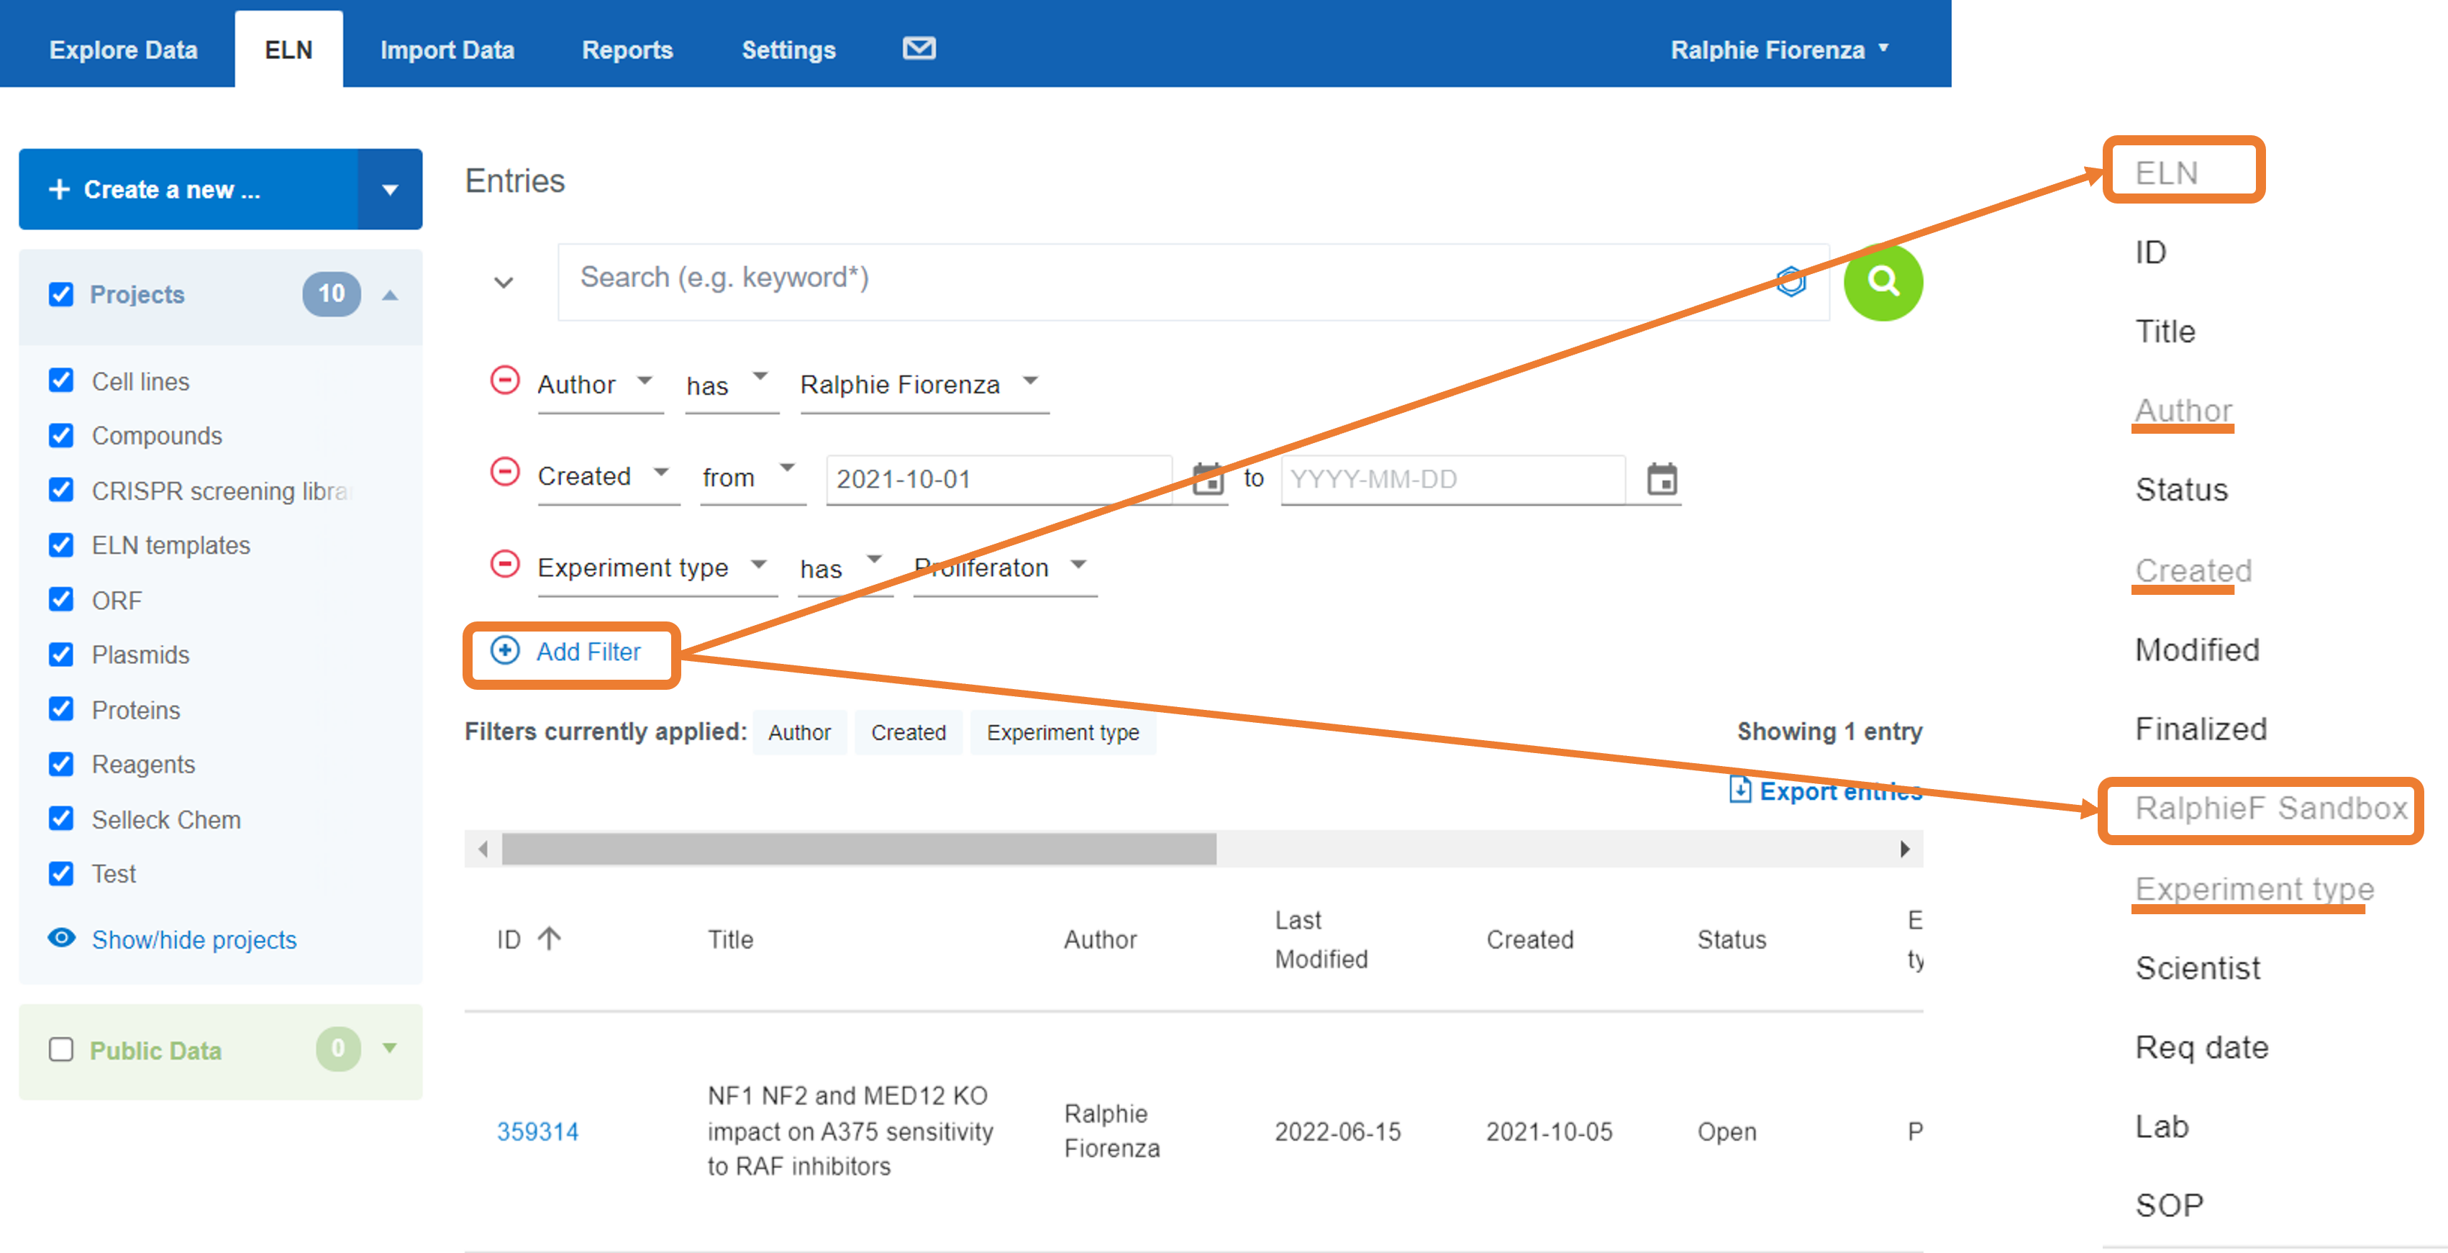Remove the Created filter row

tap(504, 472)
